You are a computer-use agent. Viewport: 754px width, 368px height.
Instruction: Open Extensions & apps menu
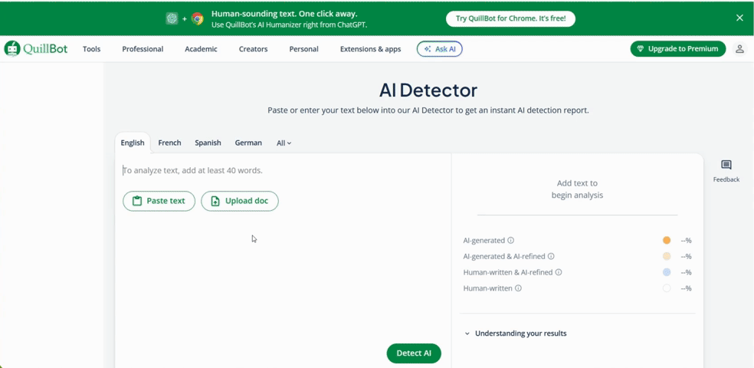(370, 49)
